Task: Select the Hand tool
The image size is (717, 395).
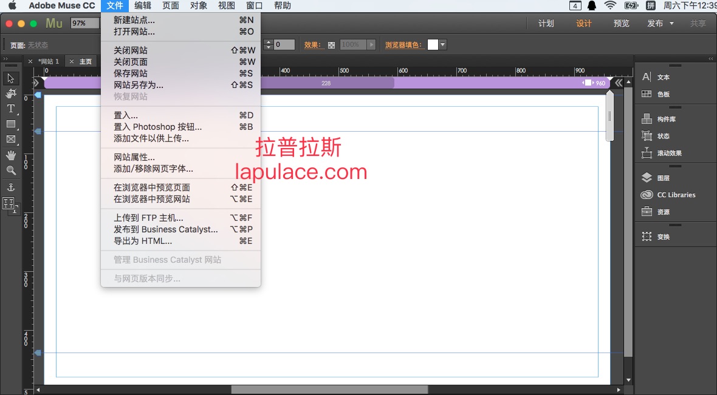Action: coord(11,155)
